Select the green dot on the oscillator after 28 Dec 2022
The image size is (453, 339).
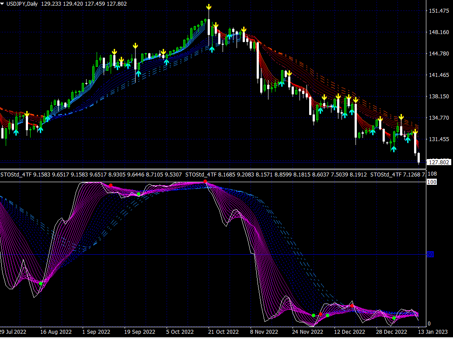tap(394, 318)
